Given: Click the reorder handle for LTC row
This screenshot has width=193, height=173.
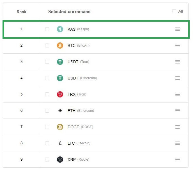Looking at the screenshot, I should tap(178, 143).
